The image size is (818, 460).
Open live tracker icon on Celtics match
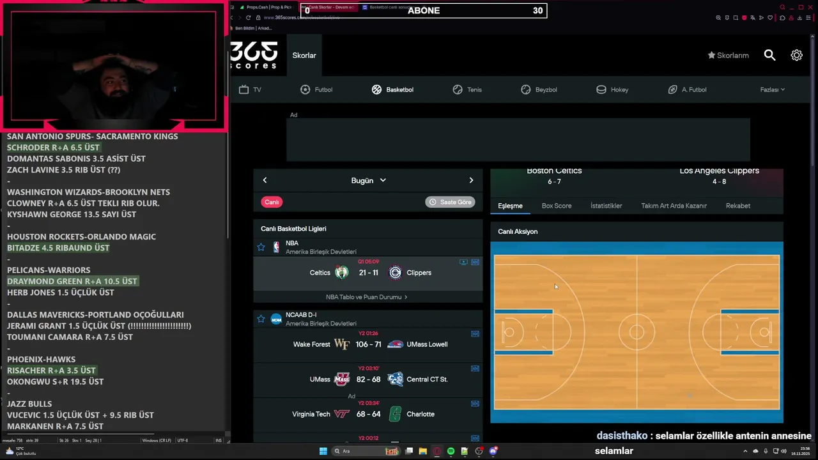(475, 262)
